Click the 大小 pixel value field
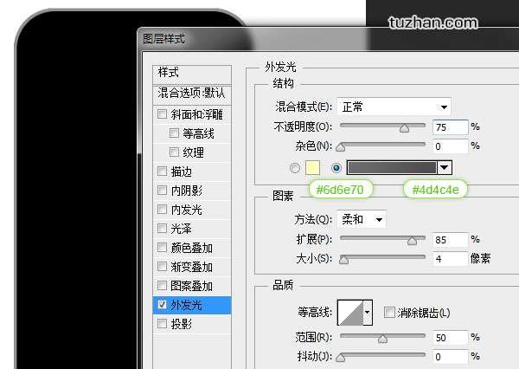 451,259
